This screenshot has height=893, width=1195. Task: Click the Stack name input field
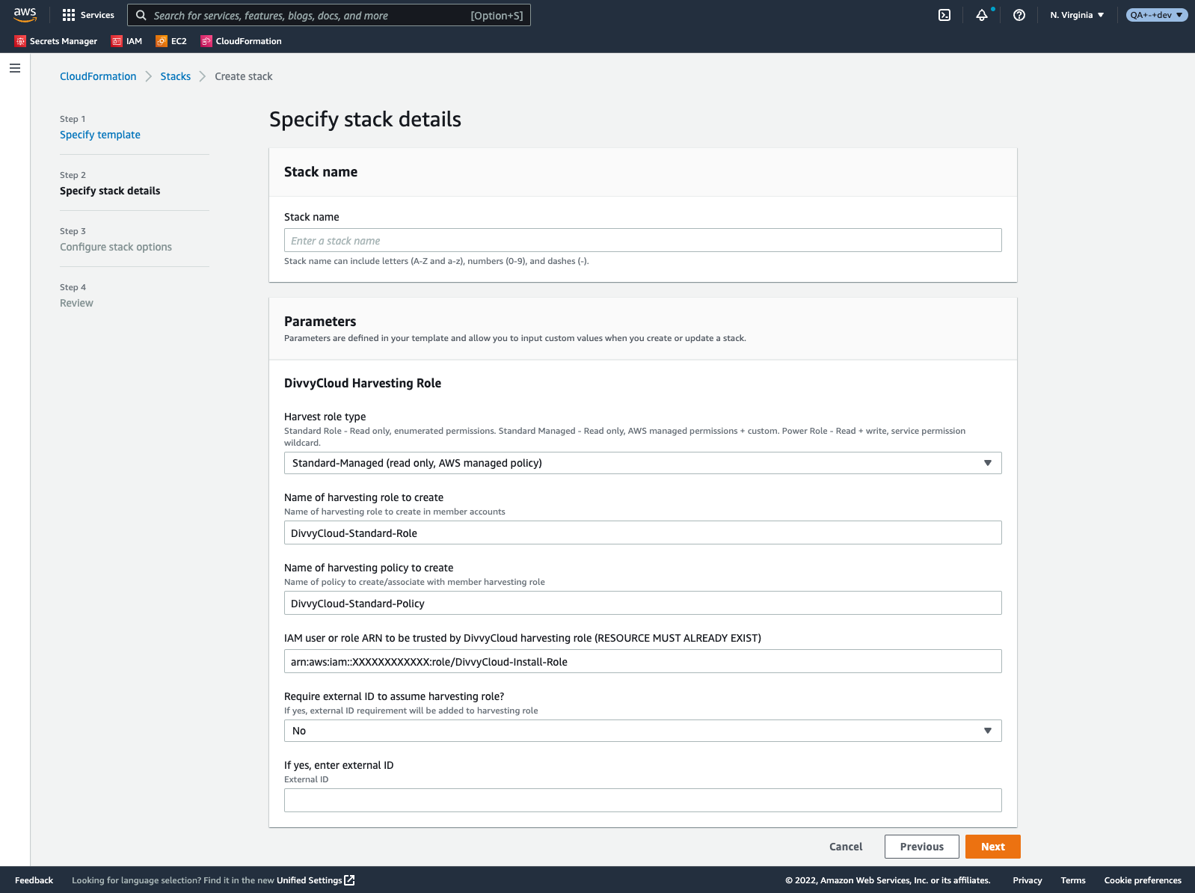[x=643, y=240]
